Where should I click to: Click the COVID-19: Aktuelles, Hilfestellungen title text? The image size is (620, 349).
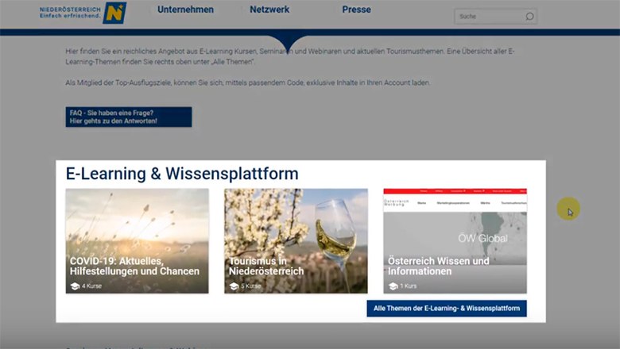[x=134, y=267]
